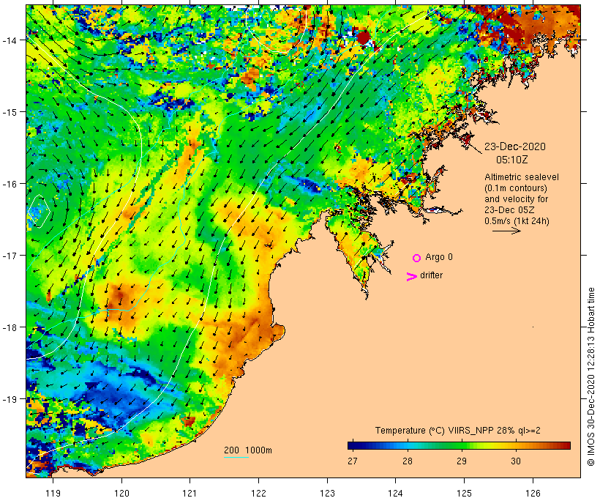Click the colorbar value '27'
The width and height of the screenshot is (600, 498).
(x=353, y=461)
